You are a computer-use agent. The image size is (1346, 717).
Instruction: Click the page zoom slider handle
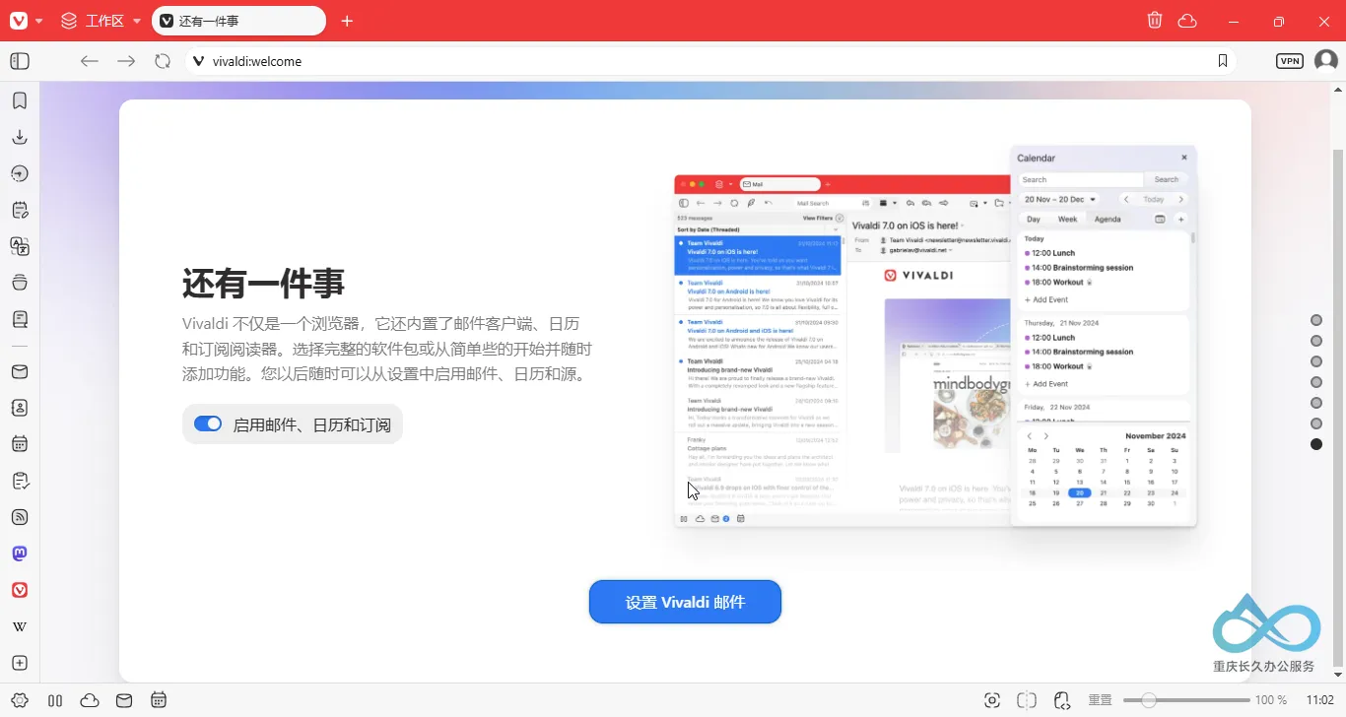click(1148, 700)
